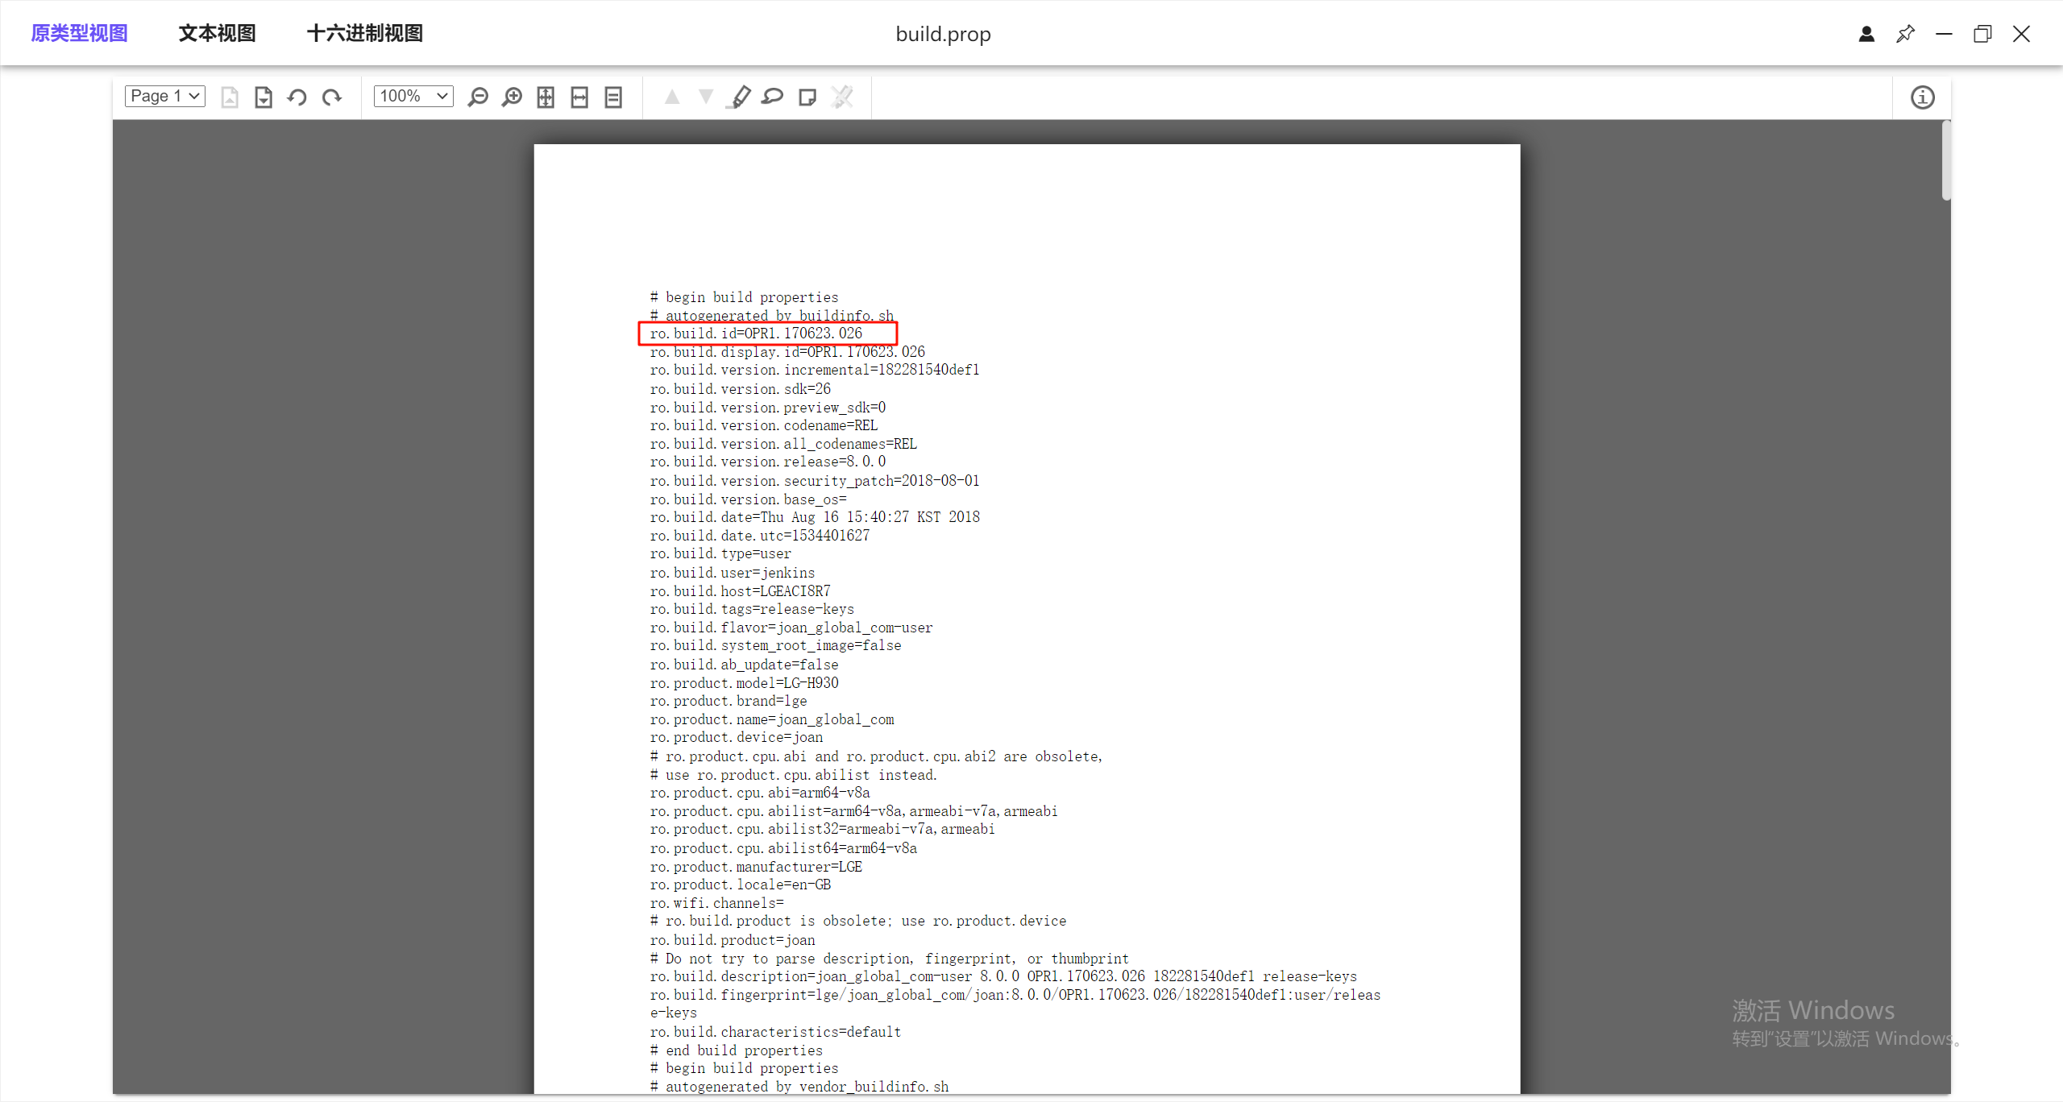Fit full page in view
Viewport: 2063px width, 1102px height.
(x=546, y=97)
